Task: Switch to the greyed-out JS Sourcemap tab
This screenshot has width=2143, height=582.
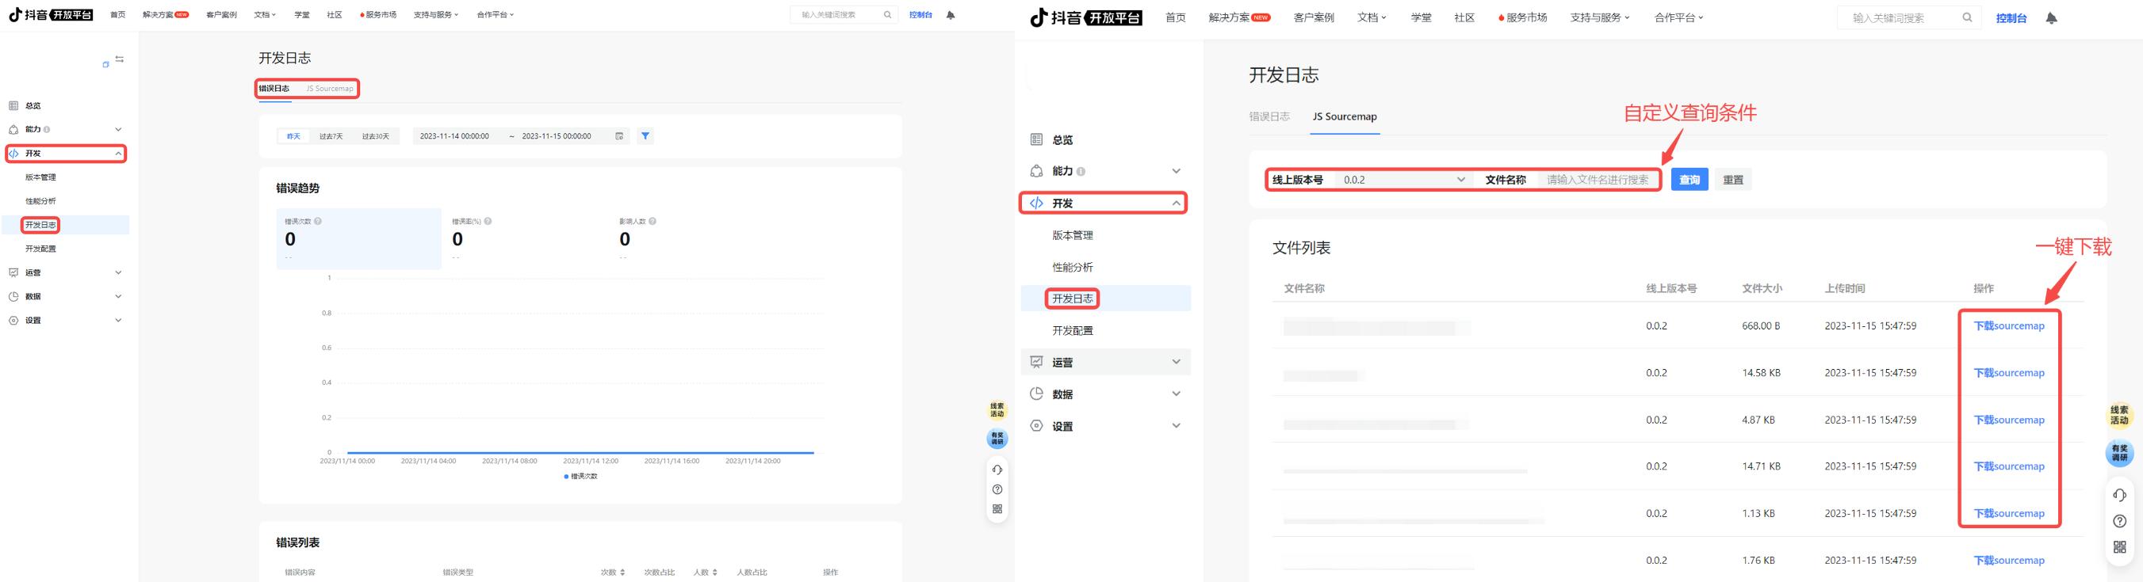Action: click(330, 89)
